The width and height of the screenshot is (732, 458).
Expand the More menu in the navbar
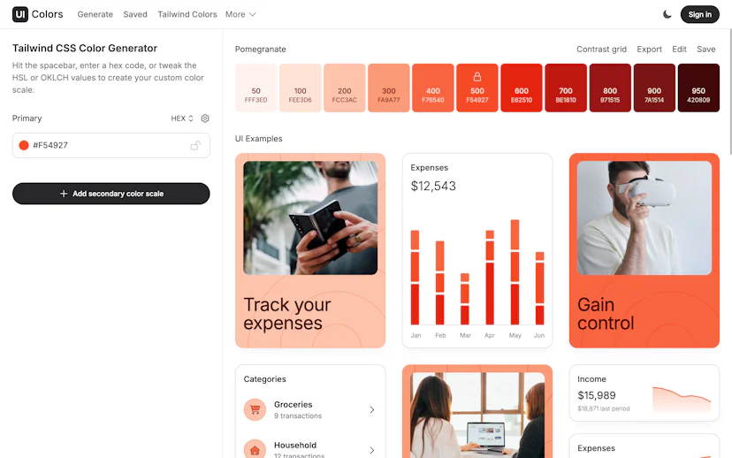point(240,14)
